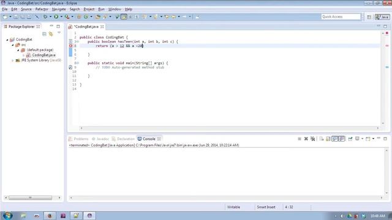Click the Save All toolbar icon
Image resolution: width=392 pixels, height=220 pixels.
(x=23, y=16)
